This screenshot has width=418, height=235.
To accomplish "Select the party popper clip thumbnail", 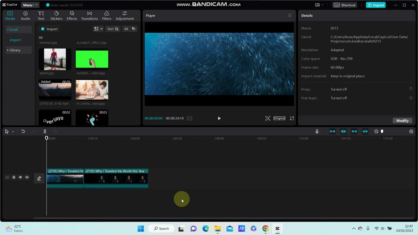I will pyautogui.click(x=92, y=117).
